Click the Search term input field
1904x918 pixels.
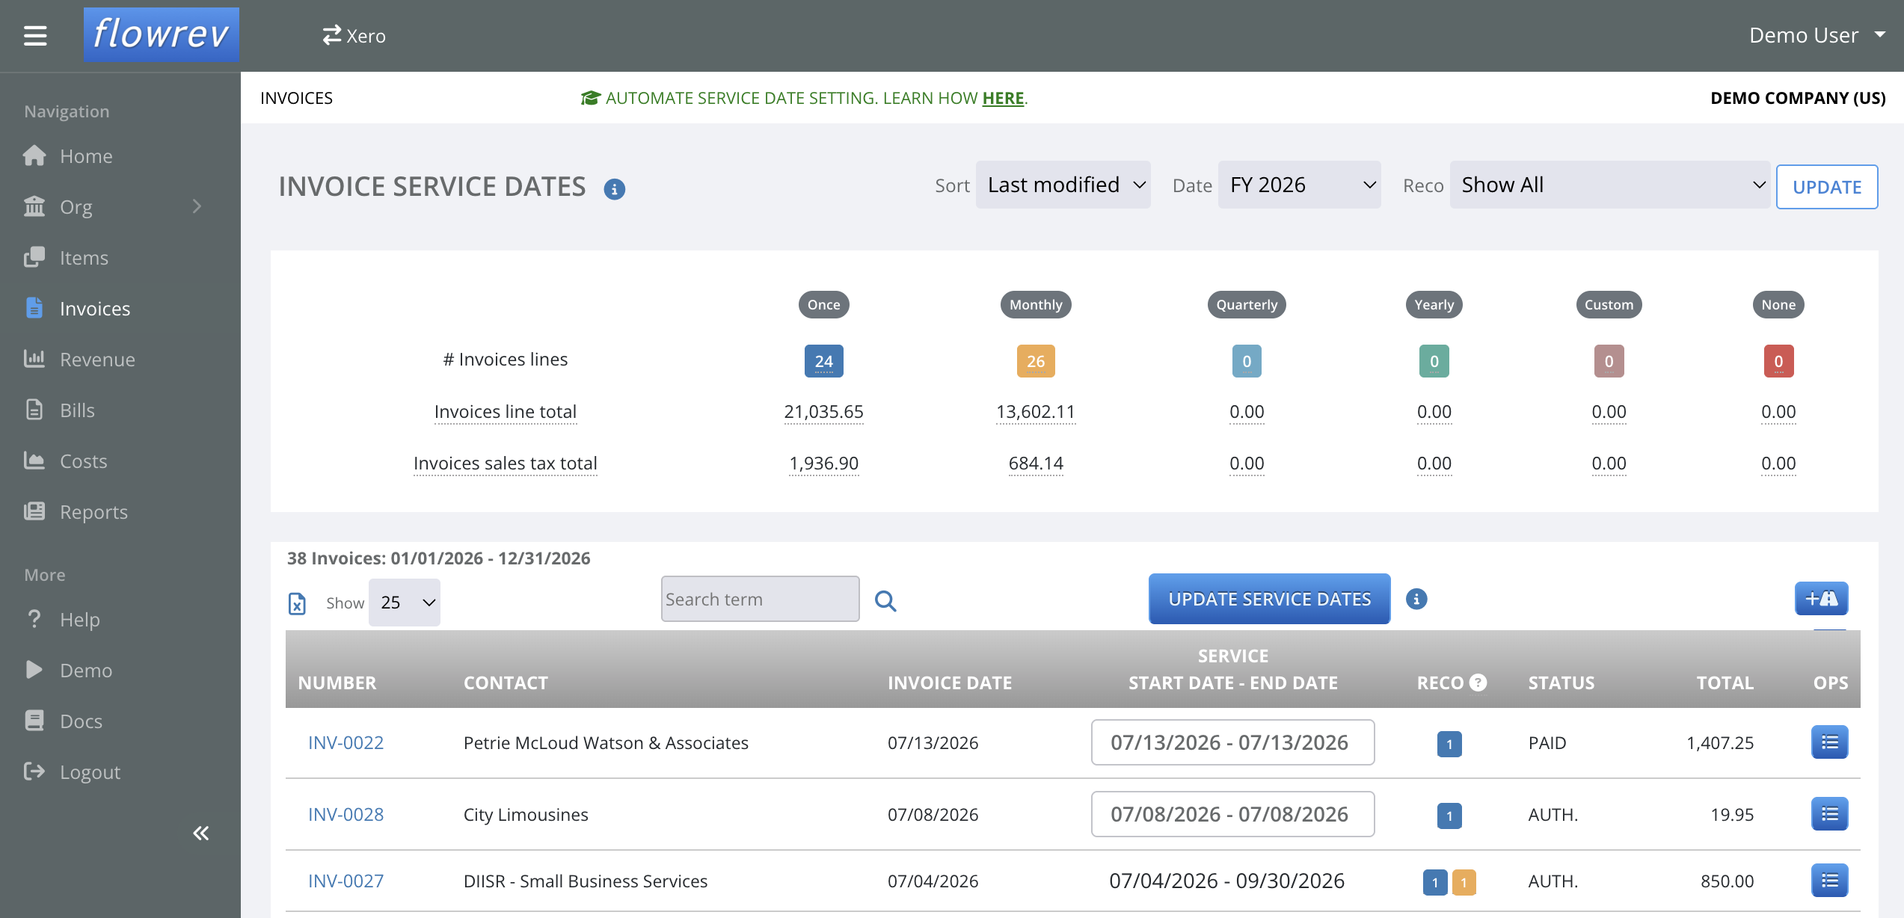[x=760, y=599]
